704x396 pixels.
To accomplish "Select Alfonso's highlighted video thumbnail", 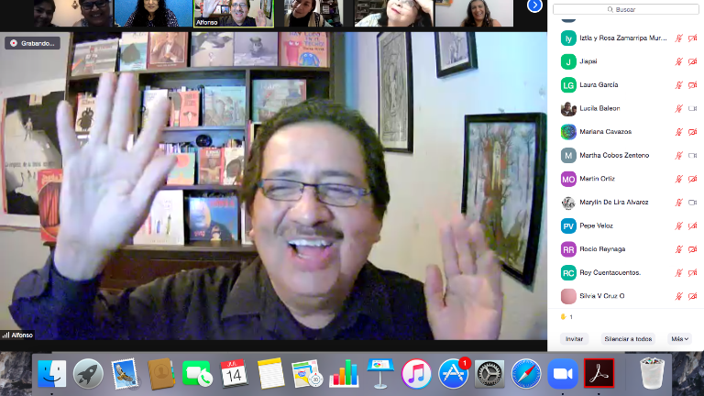I will coord(234,13).
